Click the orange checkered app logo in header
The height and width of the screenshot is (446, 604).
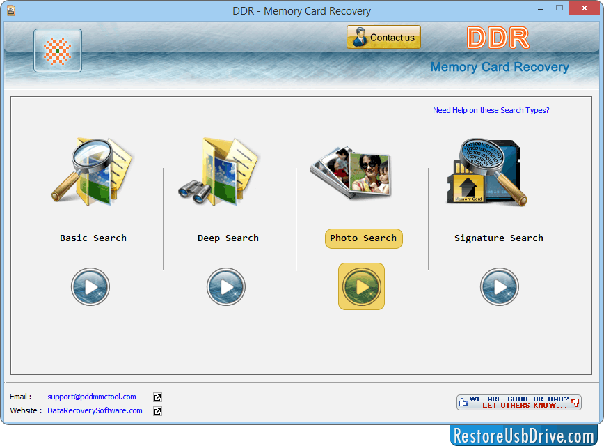pyautogui.click(x=58, y=51)
